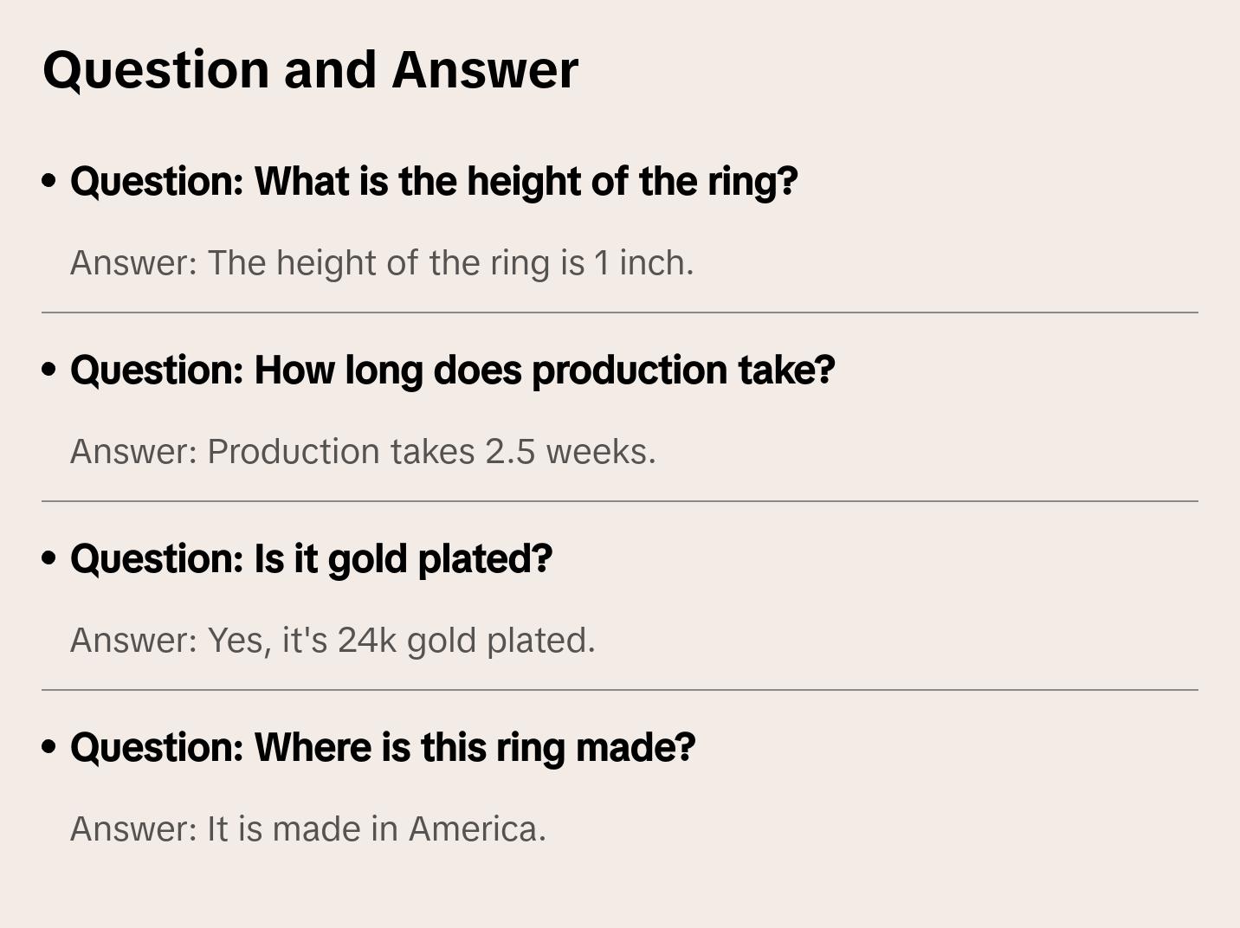Click the "Is it gold plated?" question
Screen dimensions: 1240x928
point(311,559)
